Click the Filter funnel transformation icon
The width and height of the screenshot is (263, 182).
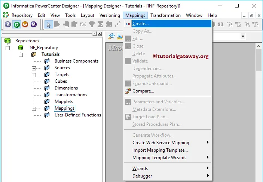[x=92, y=24]
